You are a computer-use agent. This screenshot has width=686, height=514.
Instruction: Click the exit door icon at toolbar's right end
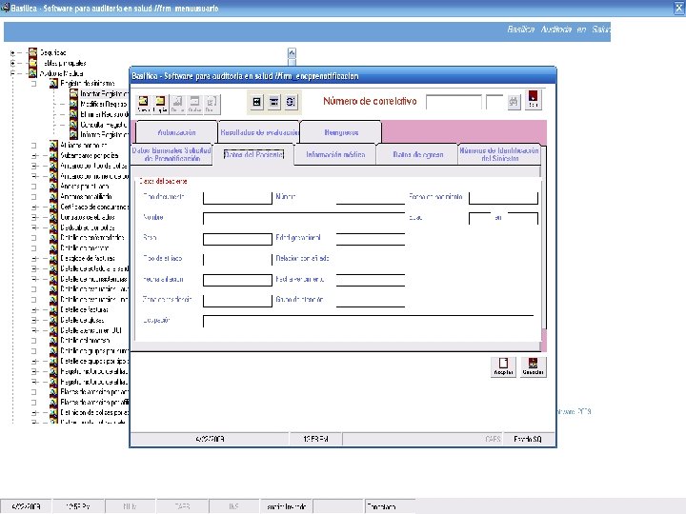pyautogui.click(x=533, y=99)
